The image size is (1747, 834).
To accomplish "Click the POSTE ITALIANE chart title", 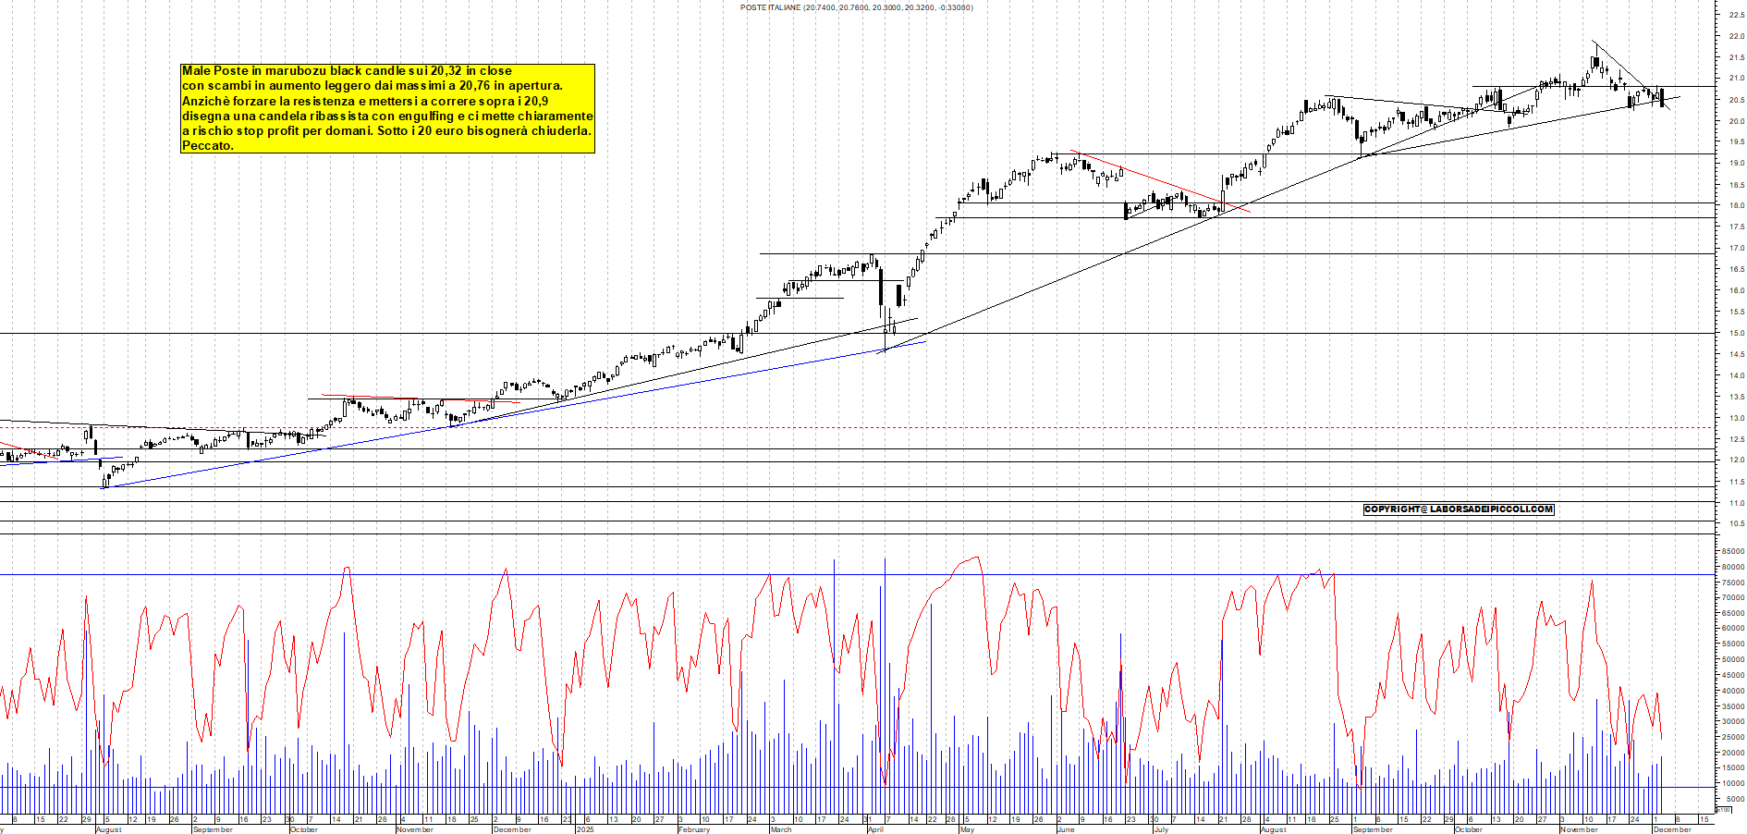I will coord(856,7).
